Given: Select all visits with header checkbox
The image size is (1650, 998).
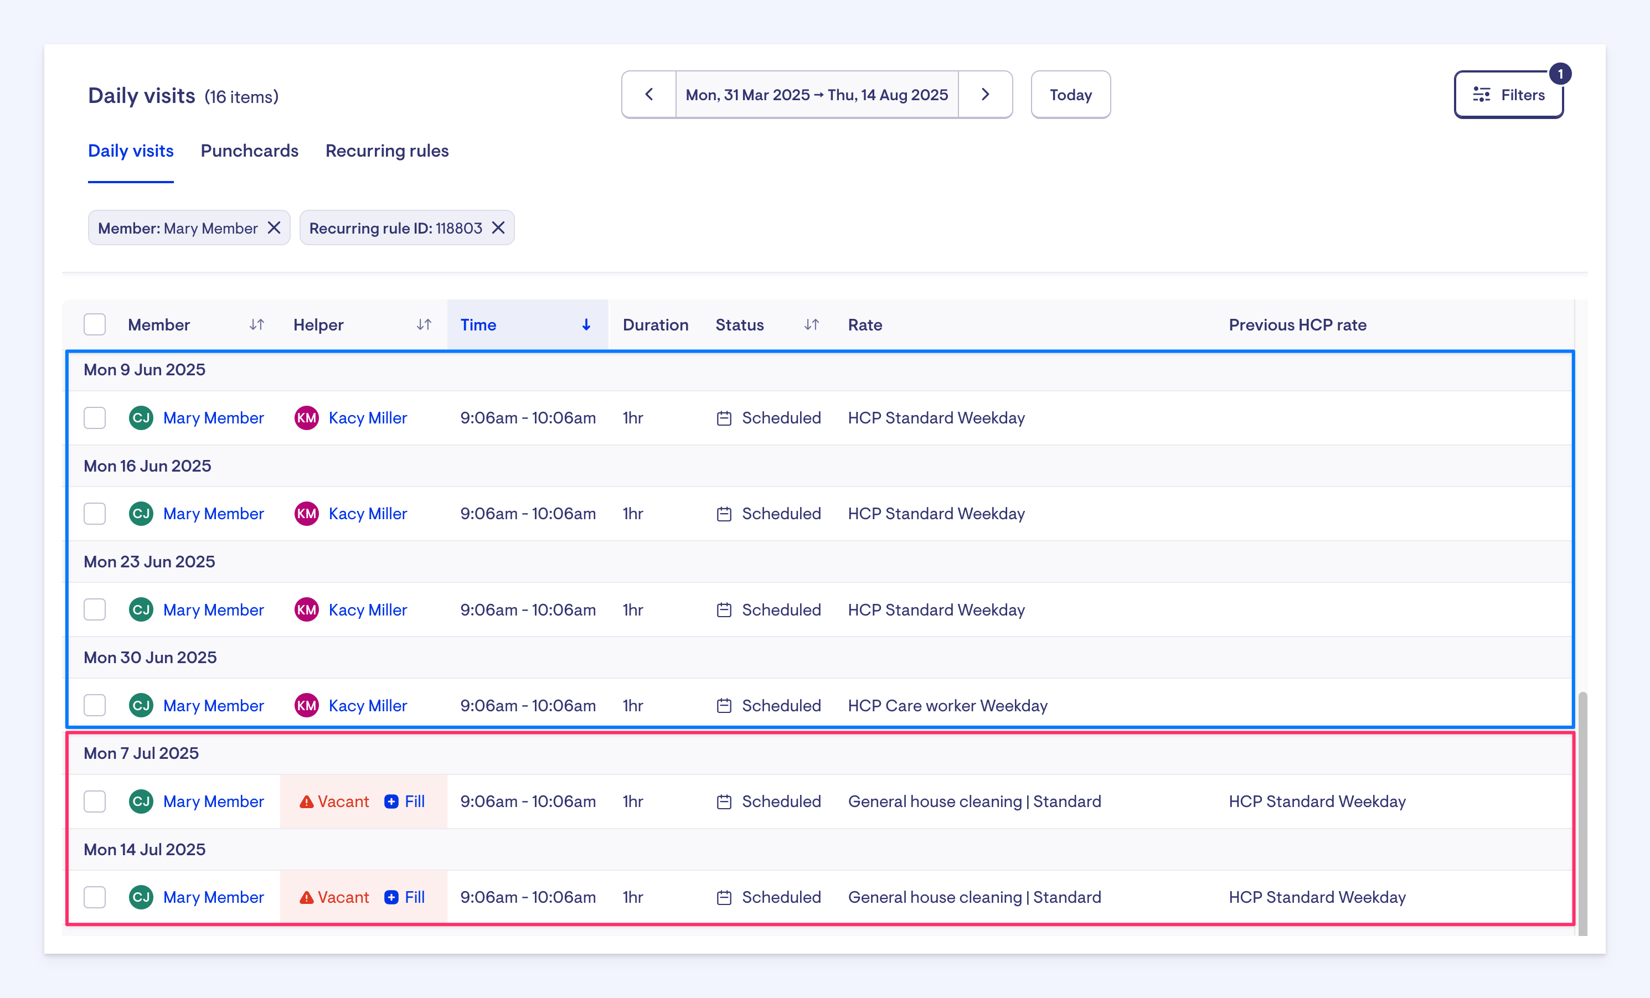Looking at the screenshot, I should [95, 324].
